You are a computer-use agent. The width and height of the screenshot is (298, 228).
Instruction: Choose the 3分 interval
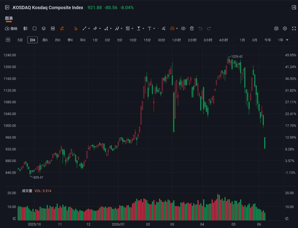point(107,40)
